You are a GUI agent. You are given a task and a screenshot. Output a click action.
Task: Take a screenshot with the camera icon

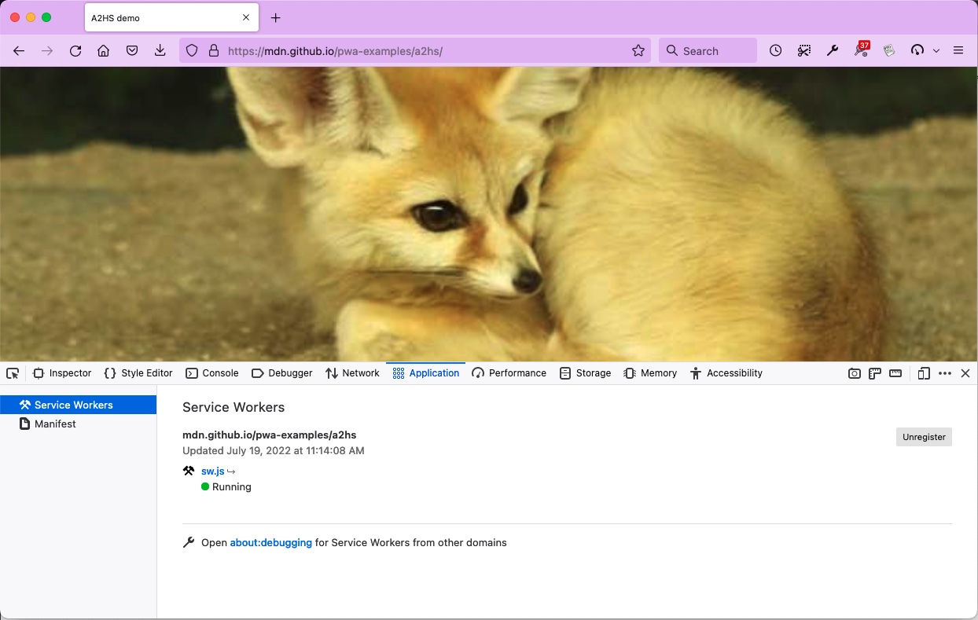click(854, 373)
